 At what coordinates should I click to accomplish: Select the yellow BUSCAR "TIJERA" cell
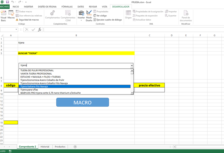click(76, 53)
